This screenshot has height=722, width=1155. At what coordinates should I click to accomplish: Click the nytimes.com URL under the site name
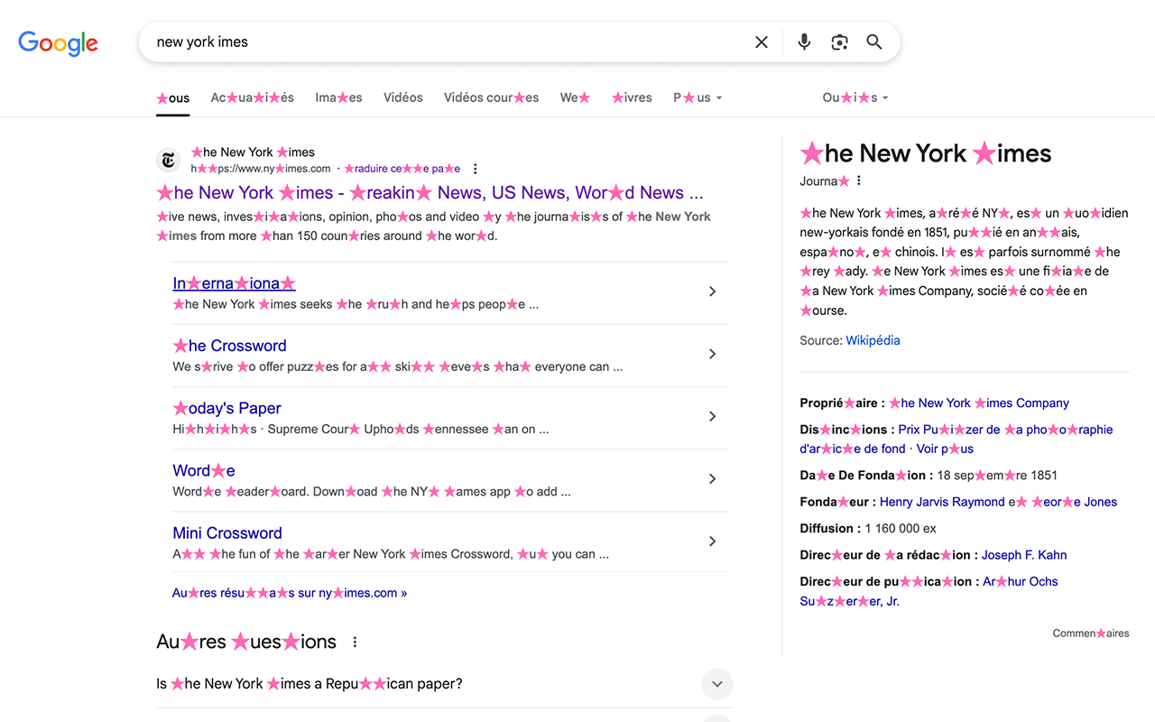[x=261, y=169]
